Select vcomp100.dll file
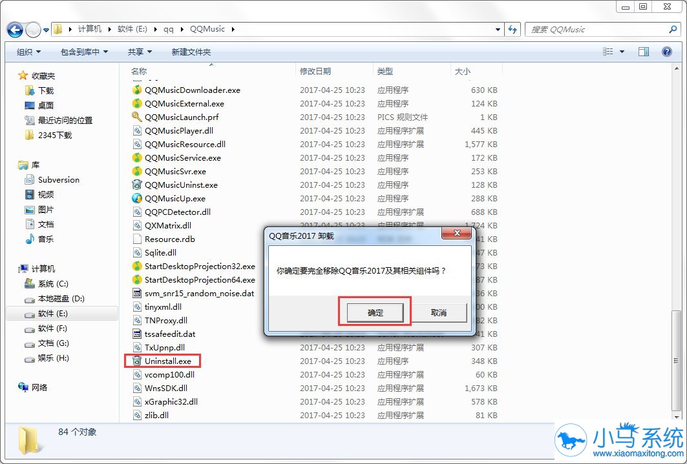687x464 pixels. [x=169, y=375]
